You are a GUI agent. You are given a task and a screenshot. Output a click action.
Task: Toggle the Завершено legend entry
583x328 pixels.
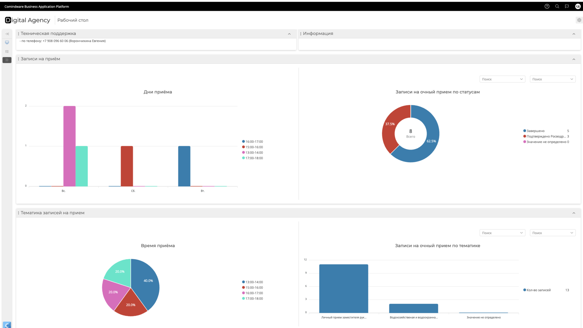coord(534,131)
